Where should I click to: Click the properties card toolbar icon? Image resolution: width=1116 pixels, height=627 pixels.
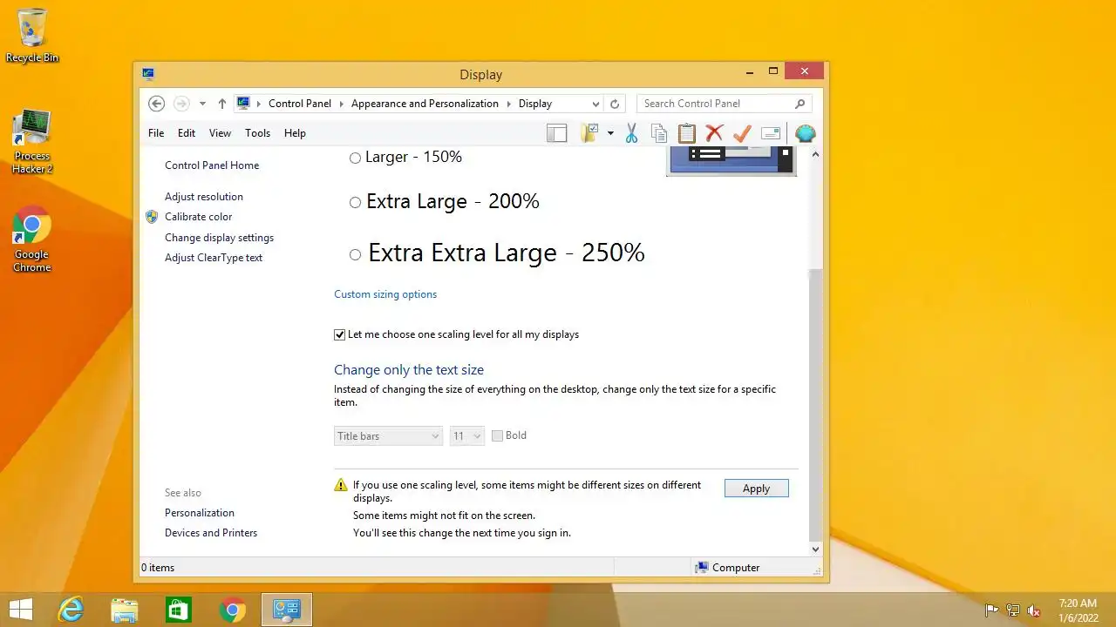[771, 133]
